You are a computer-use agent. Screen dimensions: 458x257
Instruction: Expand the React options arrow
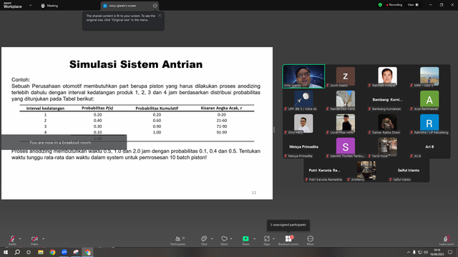point(231,238)
